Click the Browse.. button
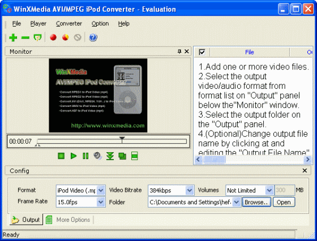The image size is (317, 241). [256, 202]
